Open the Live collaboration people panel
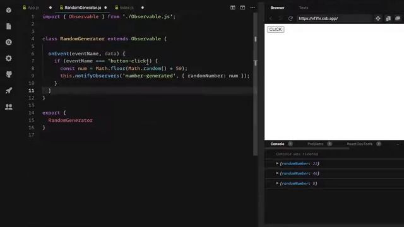Viewport: 404px width, 227px height. coord(9,107)
